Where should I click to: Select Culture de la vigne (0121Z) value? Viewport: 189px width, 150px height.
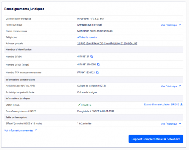coord(91,86)
